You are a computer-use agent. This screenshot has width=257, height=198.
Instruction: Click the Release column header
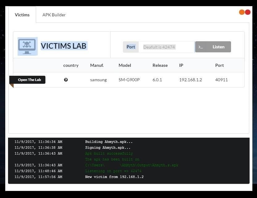point(160,65)
